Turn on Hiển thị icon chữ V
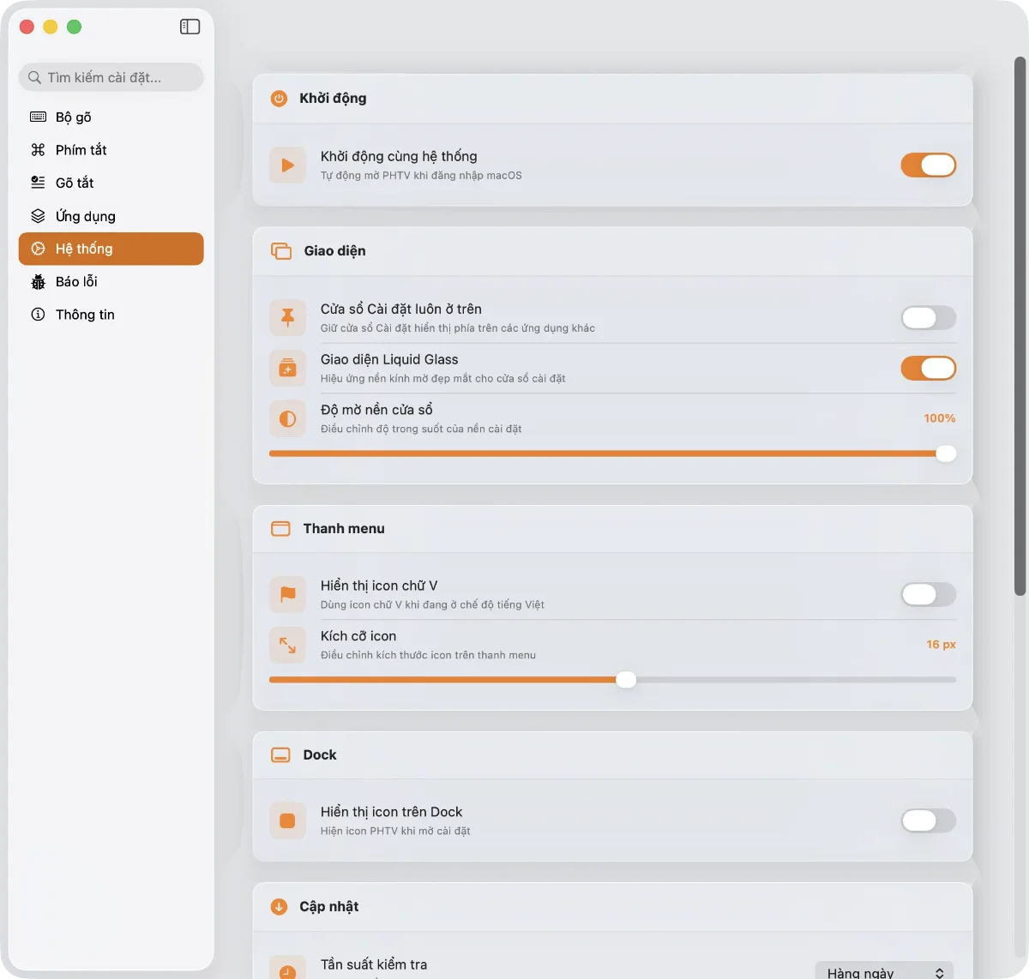 (928, 594)
